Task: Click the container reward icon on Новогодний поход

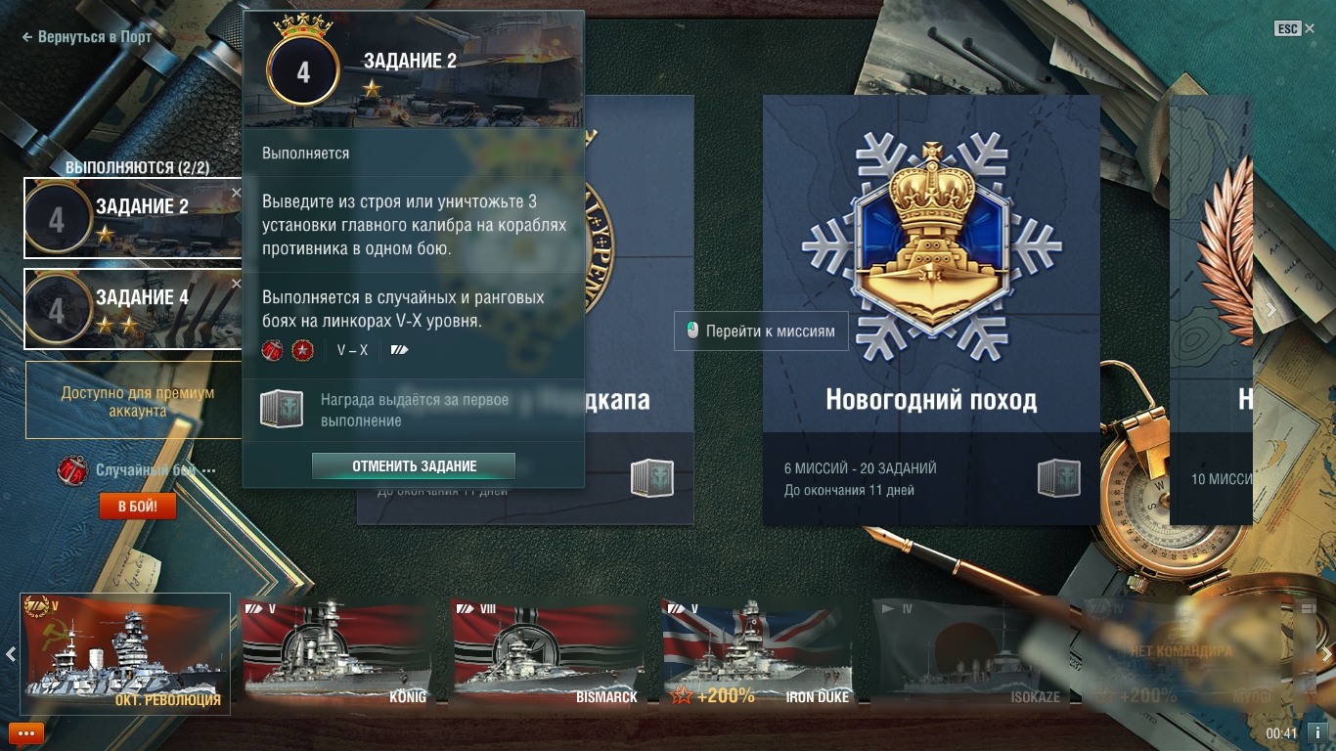Action: pyautogui.click(x=1058, y=478)
